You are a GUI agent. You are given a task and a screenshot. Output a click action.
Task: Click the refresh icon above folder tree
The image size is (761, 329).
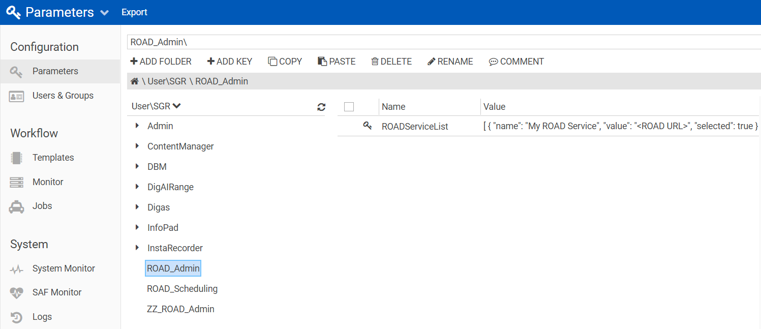[x=321, y=107]
